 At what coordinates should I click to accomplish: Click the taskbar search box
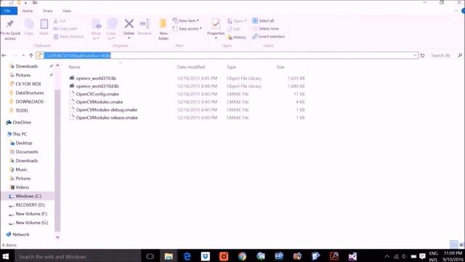click(78, 256)
